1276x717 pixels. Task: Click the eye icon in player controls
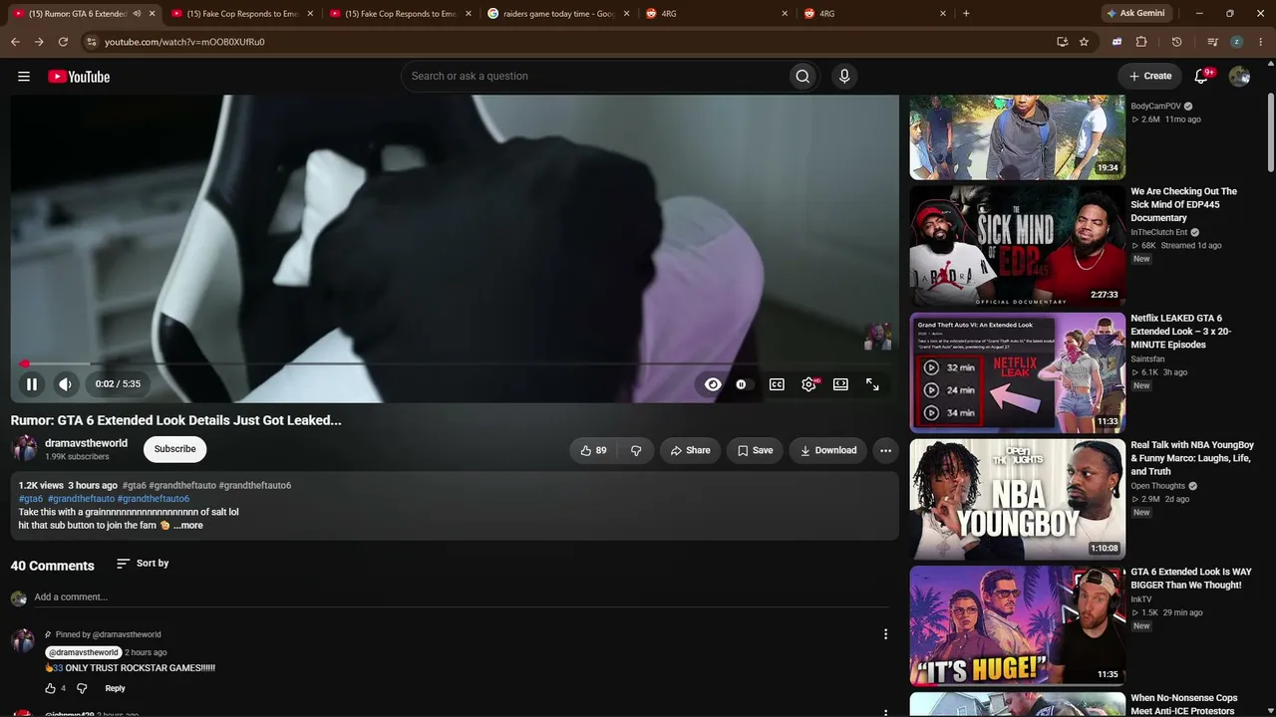713,384
